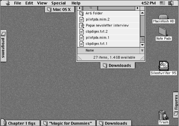Viewport: 179px width, 126px height.
Task: Click the Figures side tab
Action: pyautogui.click(x=176, y=105)
